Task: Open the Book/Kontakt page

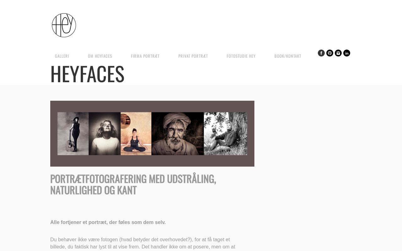Action: pos(288,56)
